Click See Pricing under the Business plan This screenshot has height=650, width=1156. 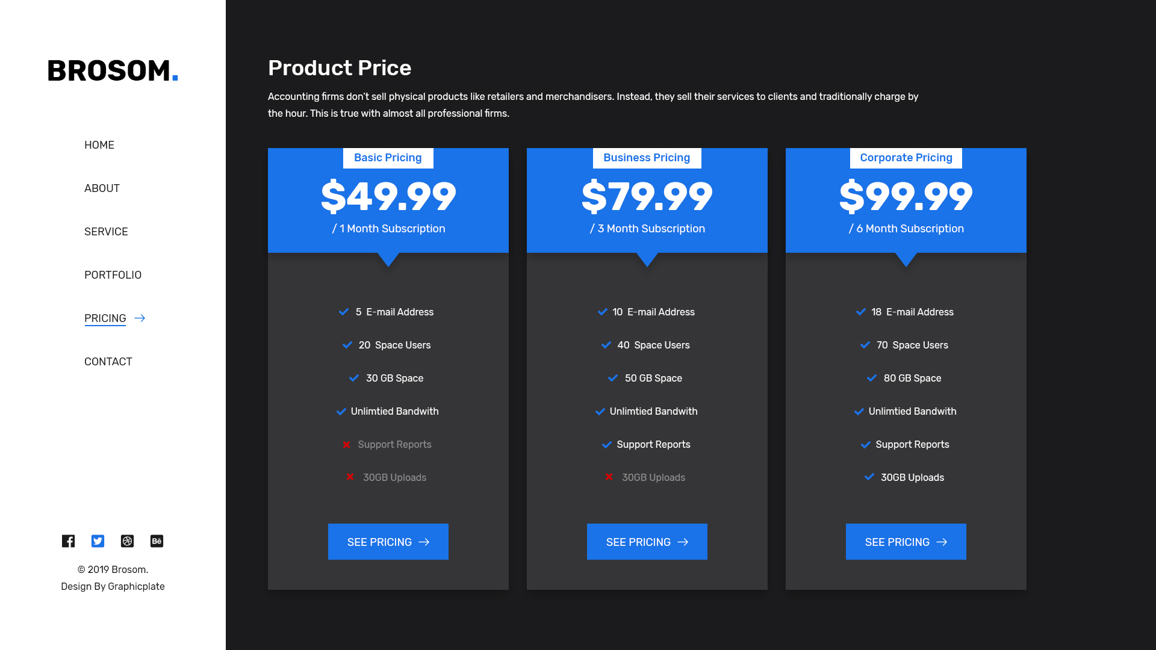(x=647, y=542)
